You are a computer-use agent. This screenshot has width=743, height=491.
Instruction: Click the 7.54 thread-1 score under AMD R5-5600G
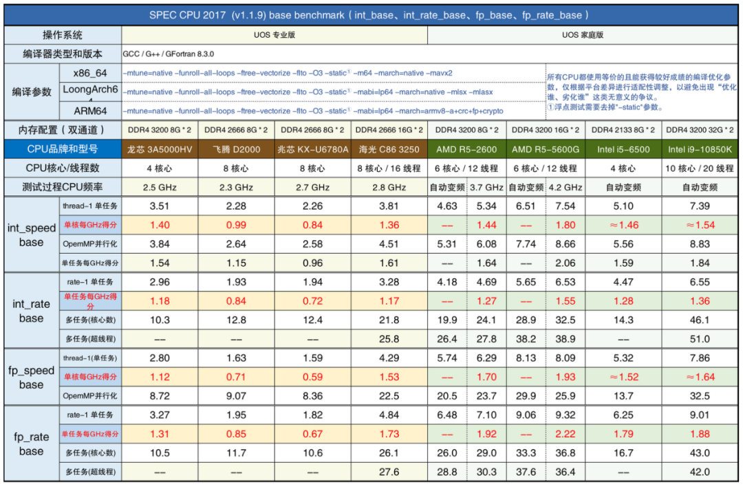(566, 206)
